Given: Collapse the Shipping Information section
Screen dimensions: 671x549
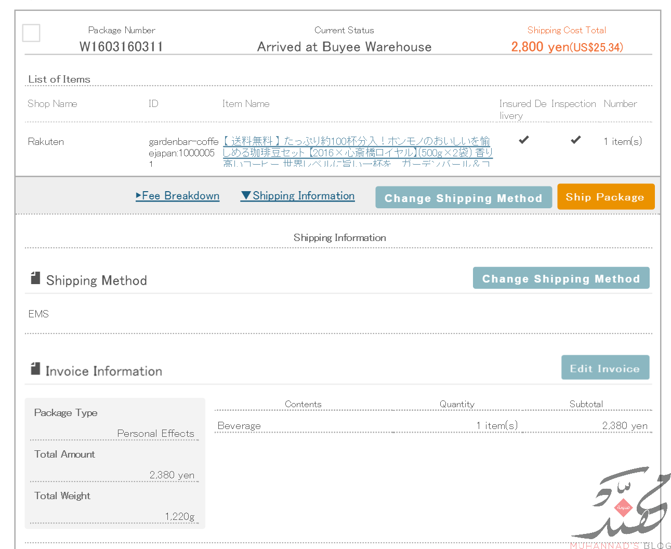Looking at the screenshot, I should pyautogui.click(x=297, y=196).
